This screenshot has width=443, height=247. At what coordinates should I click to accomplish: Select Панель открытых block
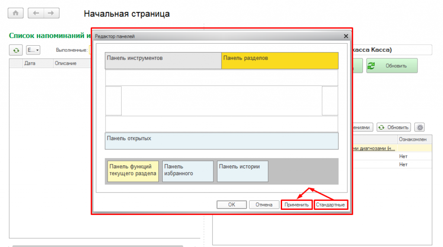[x=221, y=141]
